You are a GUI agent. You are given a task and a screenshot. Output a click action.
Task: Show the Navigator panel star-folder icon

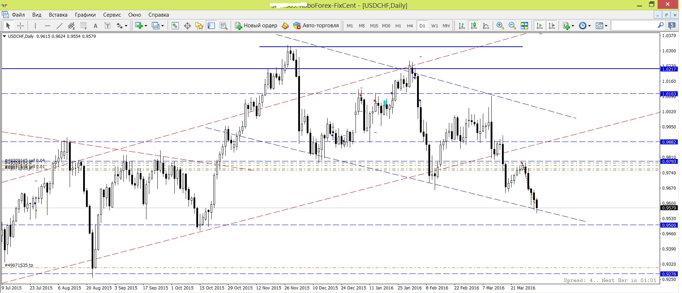[200, 25]
